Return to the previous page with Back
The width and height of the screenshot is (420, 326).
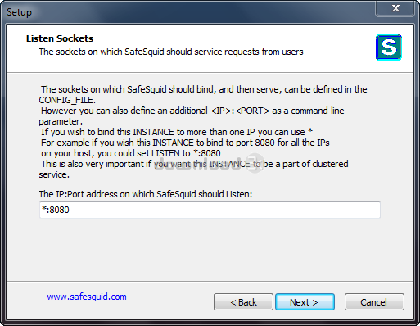point(243,302)
